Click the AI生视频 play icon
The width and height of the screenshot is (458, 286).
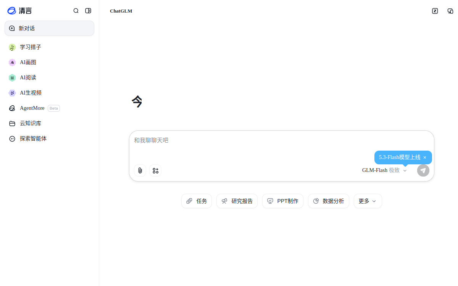pos(12,93)
